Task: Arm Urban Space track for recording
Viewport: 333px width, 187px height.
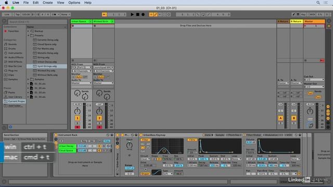Action: (78, 127)
